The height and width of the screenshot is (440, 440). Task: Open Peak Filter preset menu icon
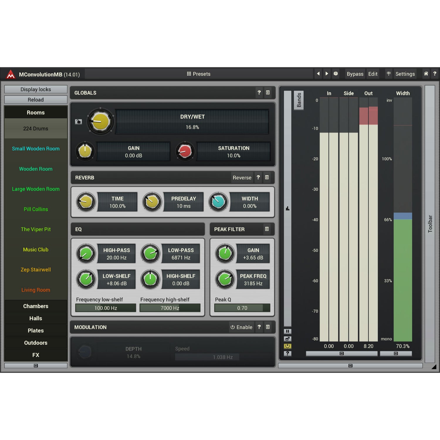pos(267,229)
